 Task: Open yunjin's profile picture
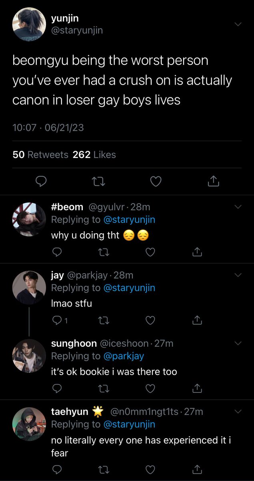tap(28, 24)
